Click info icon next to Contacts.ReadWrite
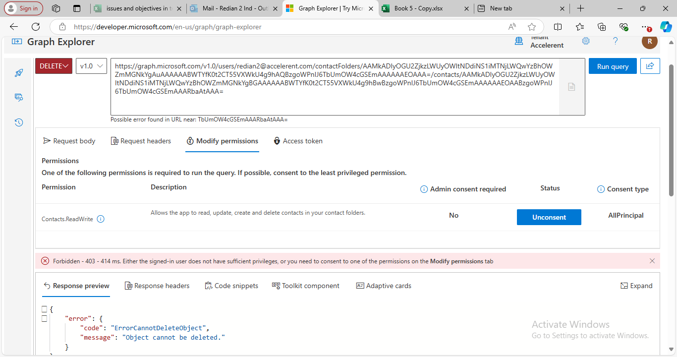 pos(101,219)
